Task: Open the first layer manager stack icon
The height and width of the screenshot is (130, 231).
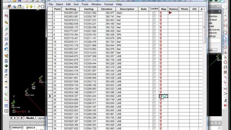Action: pyautogui.click(x=9, y=6)
